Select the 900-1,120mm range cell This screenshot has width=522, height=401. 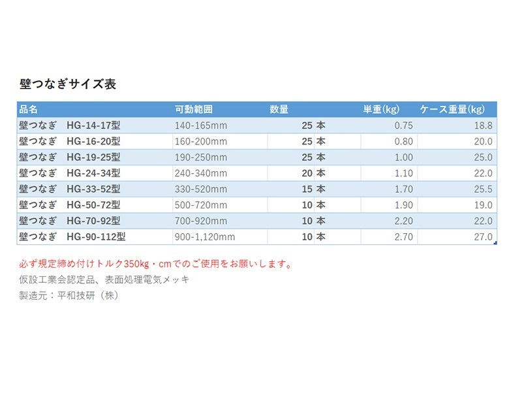220,236
